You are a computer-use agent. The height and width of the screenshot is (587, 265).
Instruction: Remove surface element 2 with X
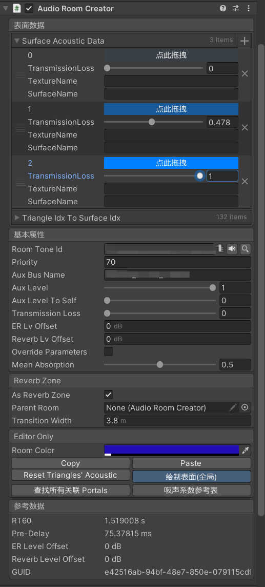245,182
